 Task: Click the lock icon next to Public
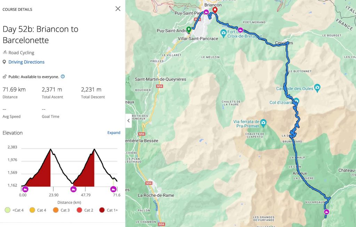5,77
